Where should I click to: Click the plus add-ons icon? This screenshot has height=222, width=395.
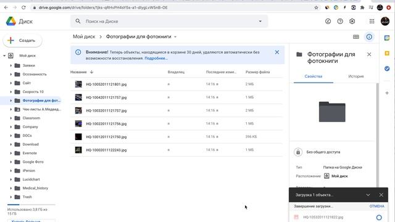click(x=387, y=93)
